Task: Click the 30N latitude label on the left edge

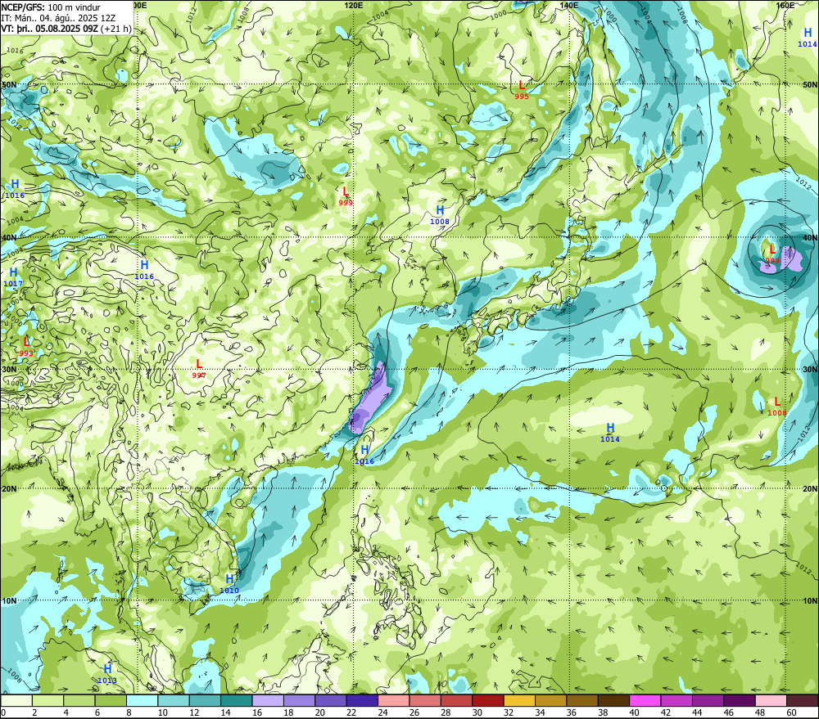Action: pos(9,369)
